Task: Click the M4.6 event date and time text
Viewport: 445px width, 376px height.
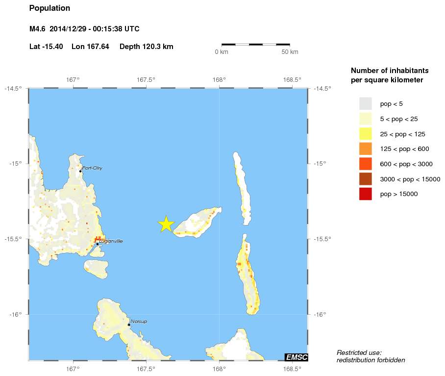Action: (84, 29)
